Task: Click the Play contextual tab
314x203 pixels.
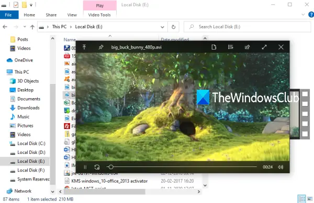Action: point(100,5)
